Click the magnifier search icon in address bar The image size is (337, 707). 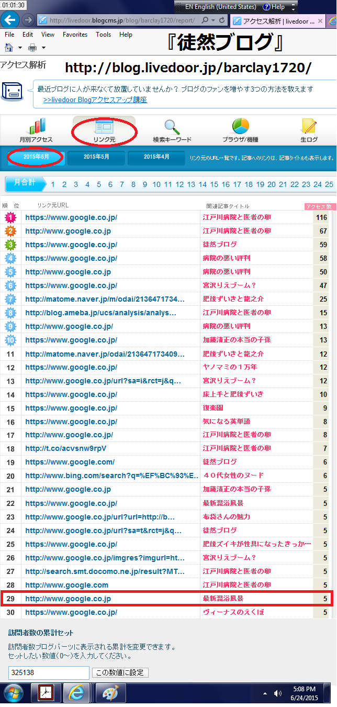pos(205,20)
